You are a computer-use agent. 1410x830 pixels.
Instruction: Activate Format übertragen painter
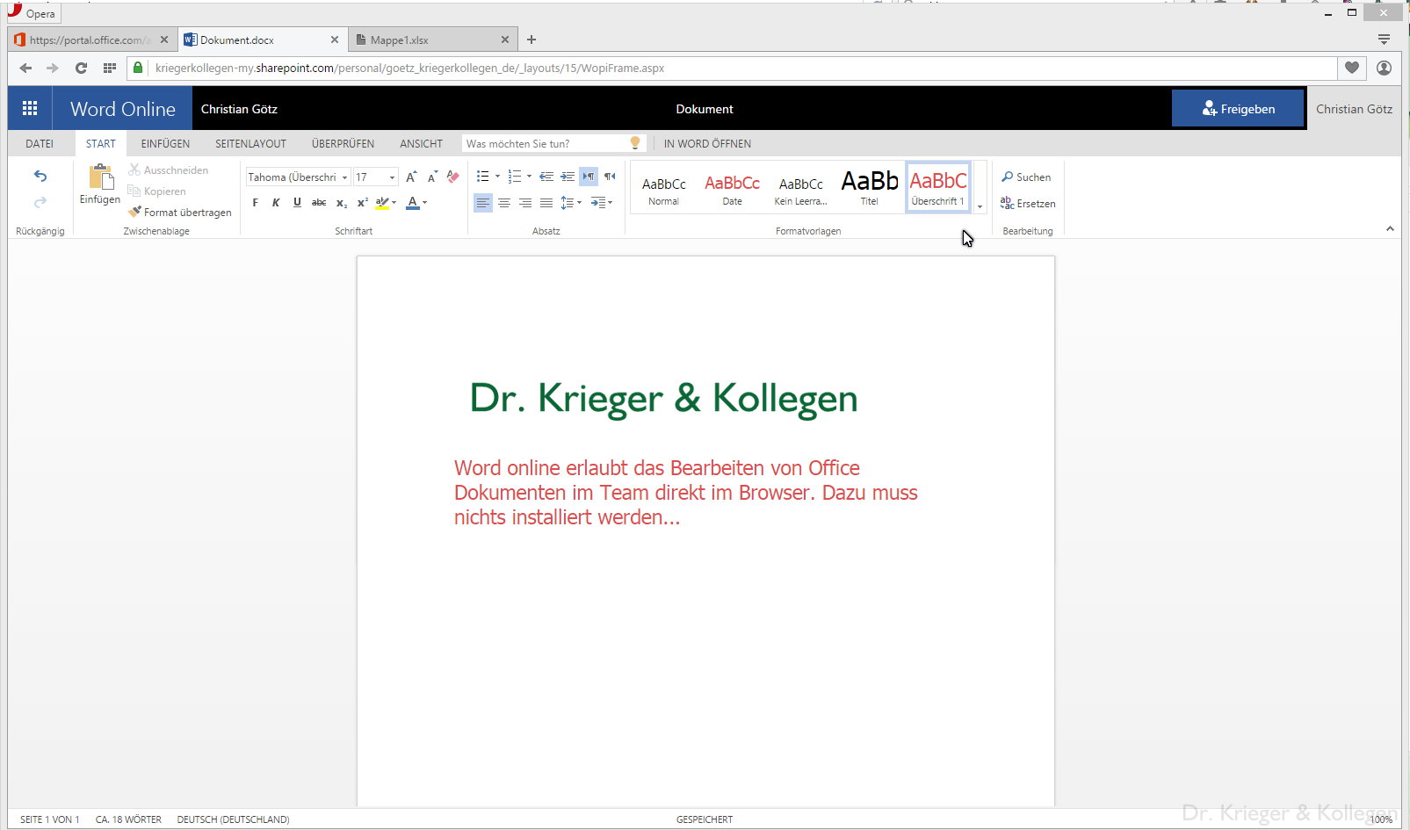[x=180, y=213]
